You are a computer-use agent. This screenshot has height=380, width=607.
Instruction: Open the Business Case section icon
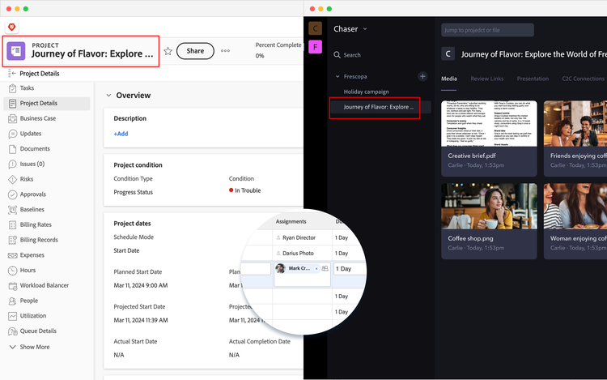pos(13,118)
